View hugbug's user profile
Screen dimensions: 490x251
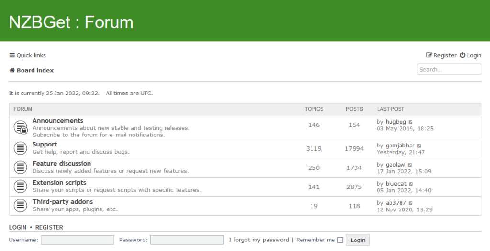pyautogui.click(x=396, y=122)
